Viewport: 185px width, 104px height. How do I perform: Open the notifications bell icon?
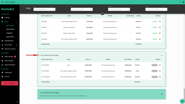coord(184,2)
